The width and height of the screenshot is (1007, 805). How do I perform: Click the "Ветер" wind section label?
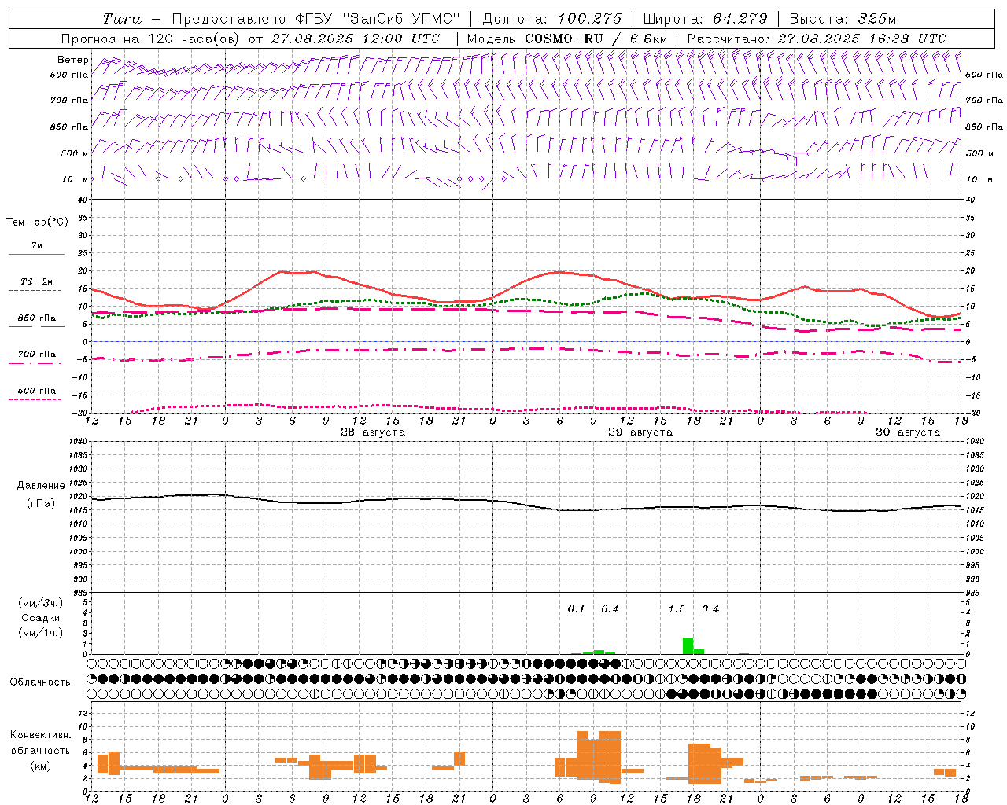pos(72,60)
